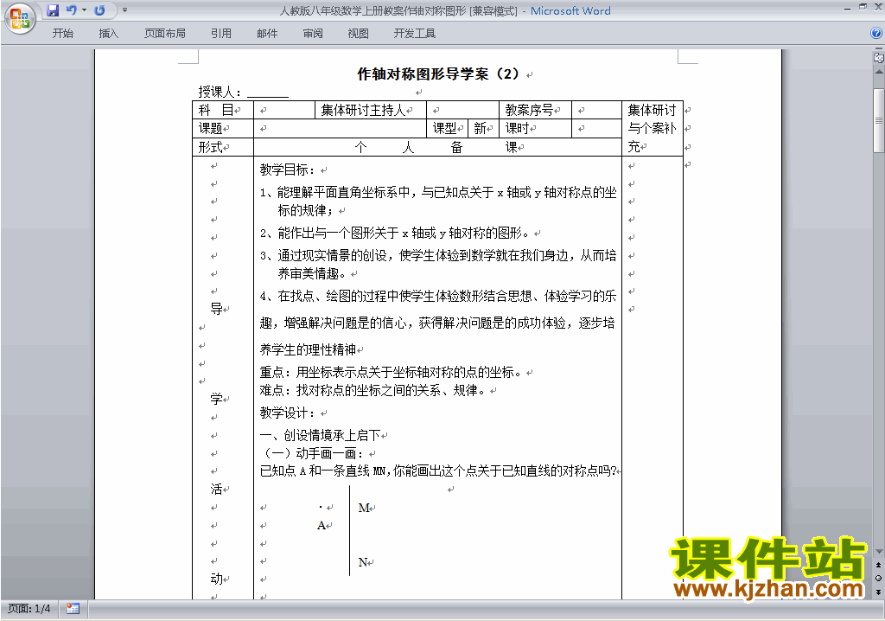This screenshot has width=885, height=621.
Task: Redo the last undone action
Action: (x=100, y=10)
